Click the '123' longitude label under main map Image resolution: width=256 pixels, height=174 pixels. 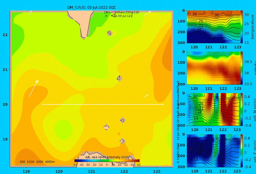(157, 171)
